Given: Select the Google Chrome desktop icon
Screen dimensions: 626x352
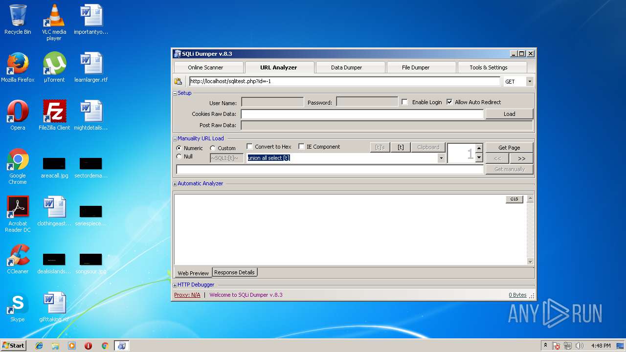Looking at the screenshot, I should pyautogui.click(x=18, y=166).
